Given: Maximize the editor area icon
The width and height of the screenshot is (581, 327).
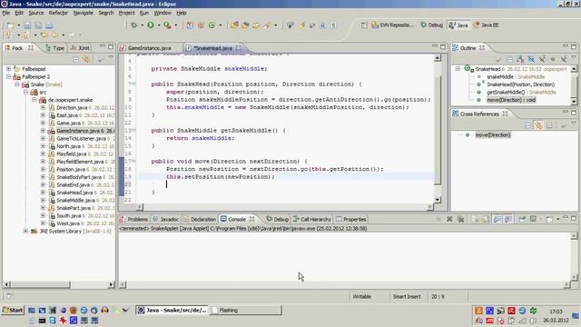Looking at the screenshot, I should [443, 46].
